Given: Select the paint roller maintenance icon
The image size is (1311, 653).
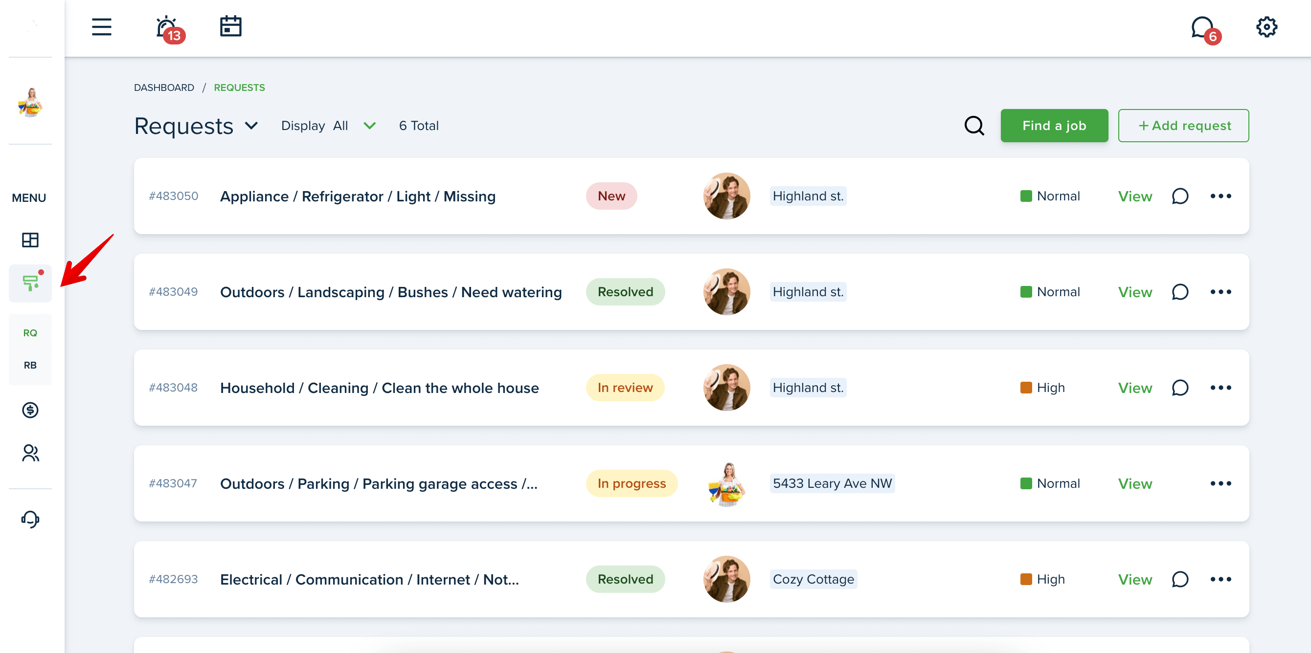Looking at the screenshot, I should point(30,283).
